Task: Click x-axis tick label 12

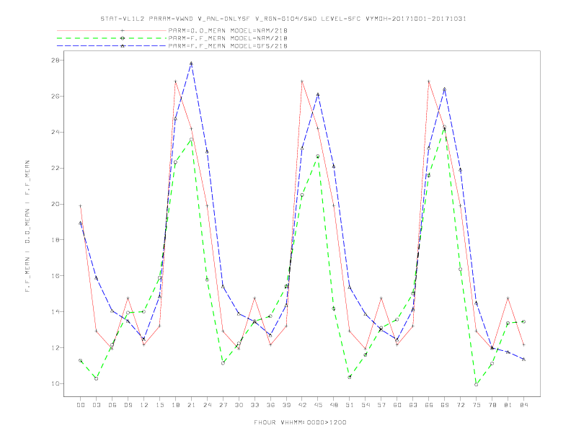Action: tap(144, 405)
